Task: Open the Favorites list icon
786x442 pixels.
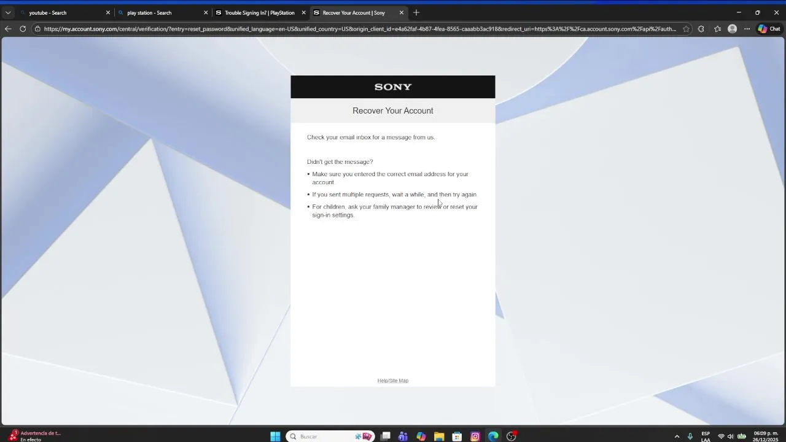Action: pos(717,29)
